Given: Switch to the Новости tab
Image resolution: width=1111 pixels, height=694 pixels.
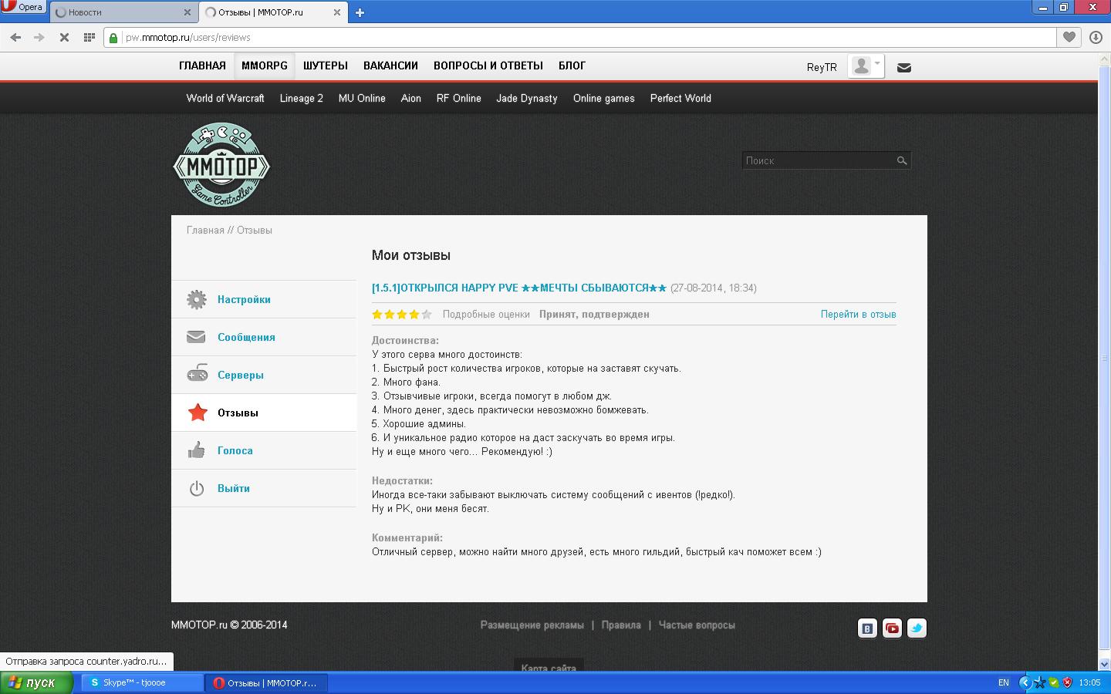Looking at the screenshot, I should 123,12.
